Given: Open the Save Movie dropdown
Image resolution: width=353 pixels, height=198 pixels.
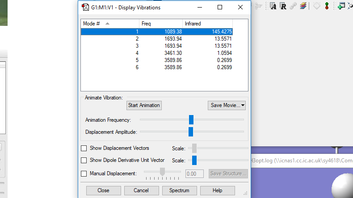Looking at the screenshot, I should (227, 105).
